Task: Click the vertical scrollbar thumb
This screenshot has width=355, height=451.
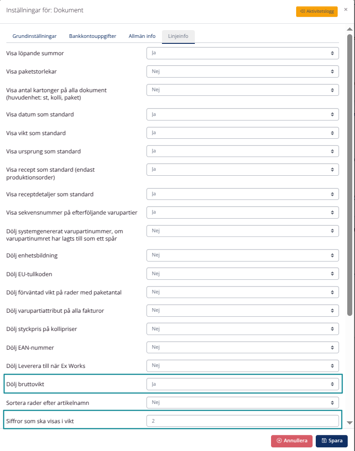Action: coord(350,173)
